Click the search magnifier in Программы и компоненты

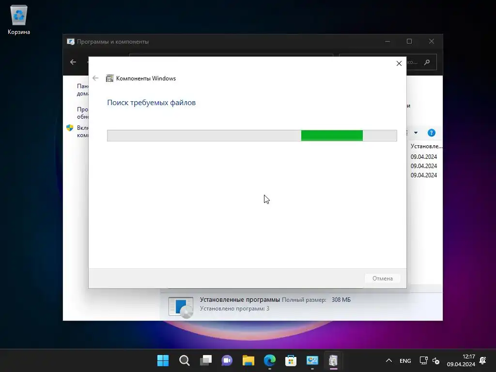pyautogui.click(x=427, y=62)
